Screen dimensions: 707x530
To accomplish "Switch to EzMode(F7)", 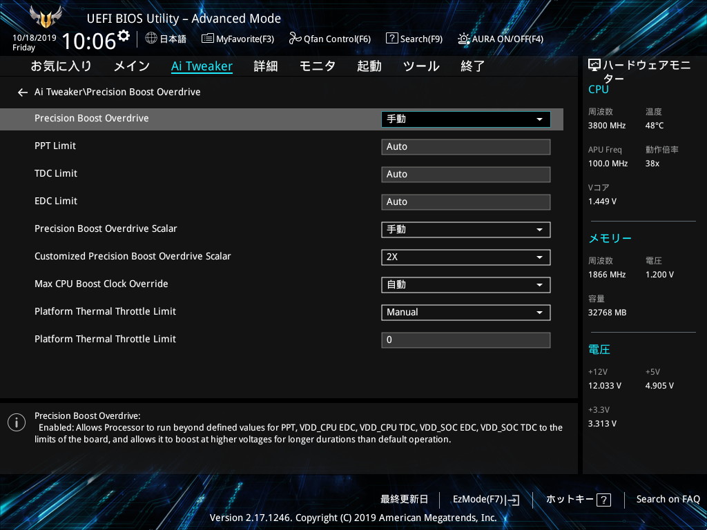I will click(x=486, y=500).
